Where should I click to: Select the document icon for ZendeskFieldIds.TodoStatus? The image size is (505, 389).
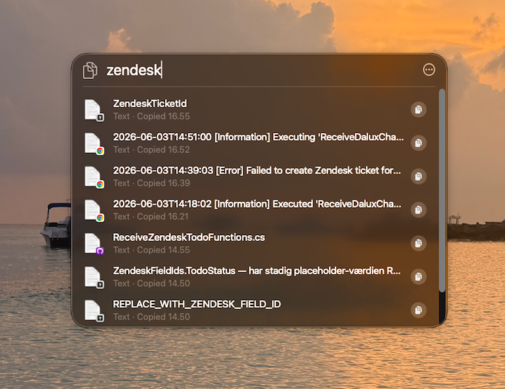coord(94,277)
